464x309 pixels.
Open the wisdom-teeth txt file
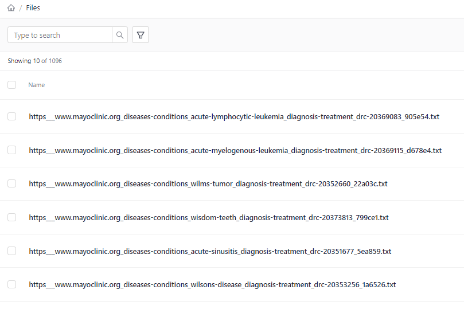(x=209, y=218)
